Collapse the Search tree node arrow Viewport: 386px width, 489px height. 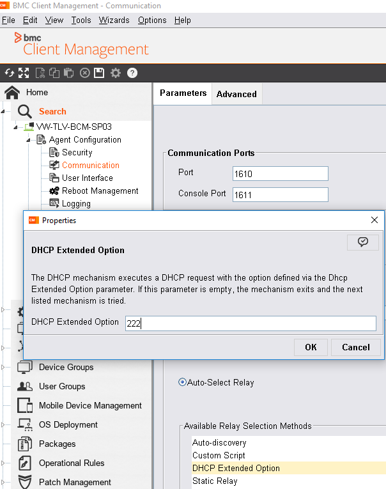3,112
